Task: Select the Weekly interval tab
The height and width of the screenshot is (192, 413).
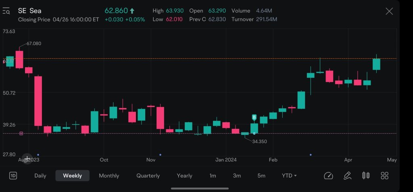Action: 73,176
